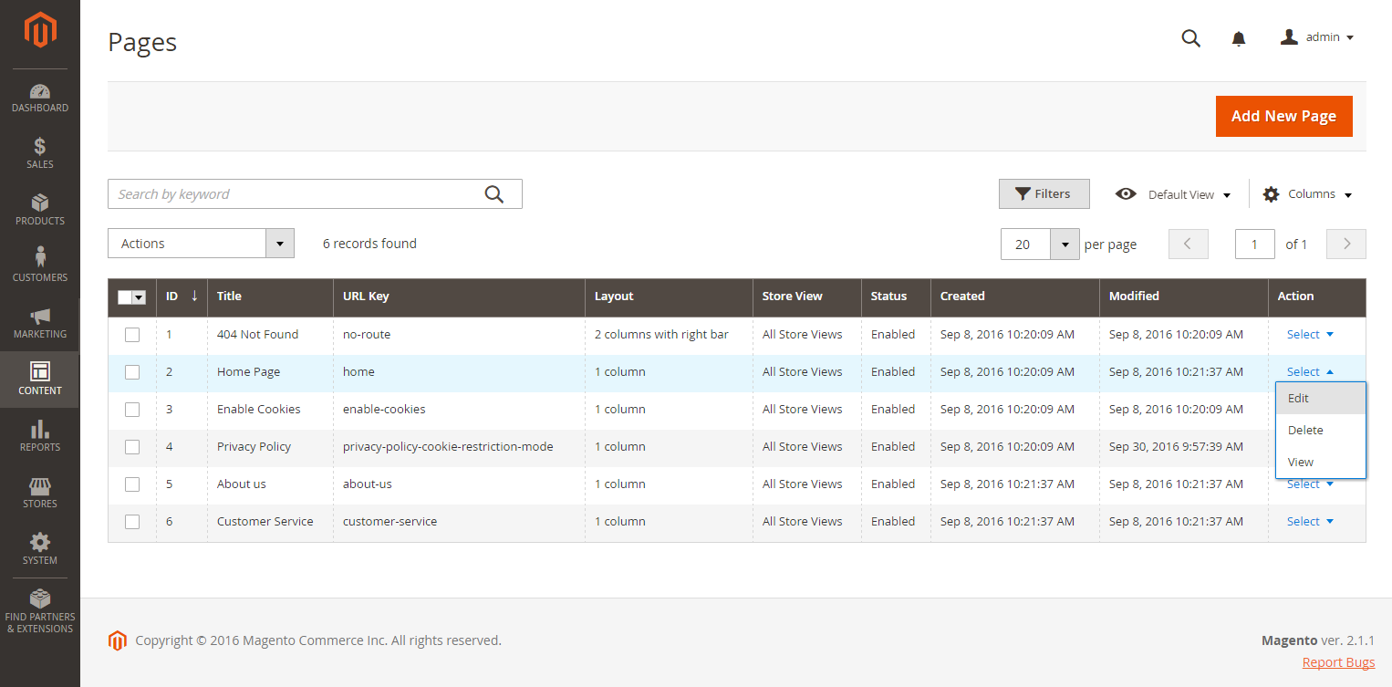1392x687 pixels.
Task: Choose View from action menu
Action: 1320,463
